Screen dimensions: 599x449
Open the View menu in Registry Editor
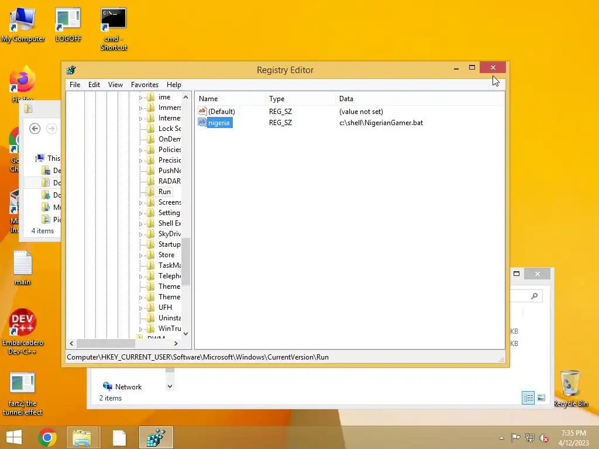coord(115,85)
